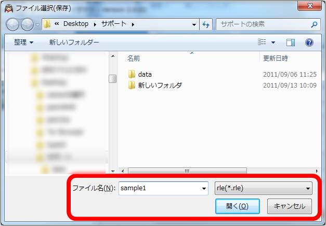Click the magnifier icon in search box
Image resolution: width=326 pixels, height=226 pixels.
point(314,25)
